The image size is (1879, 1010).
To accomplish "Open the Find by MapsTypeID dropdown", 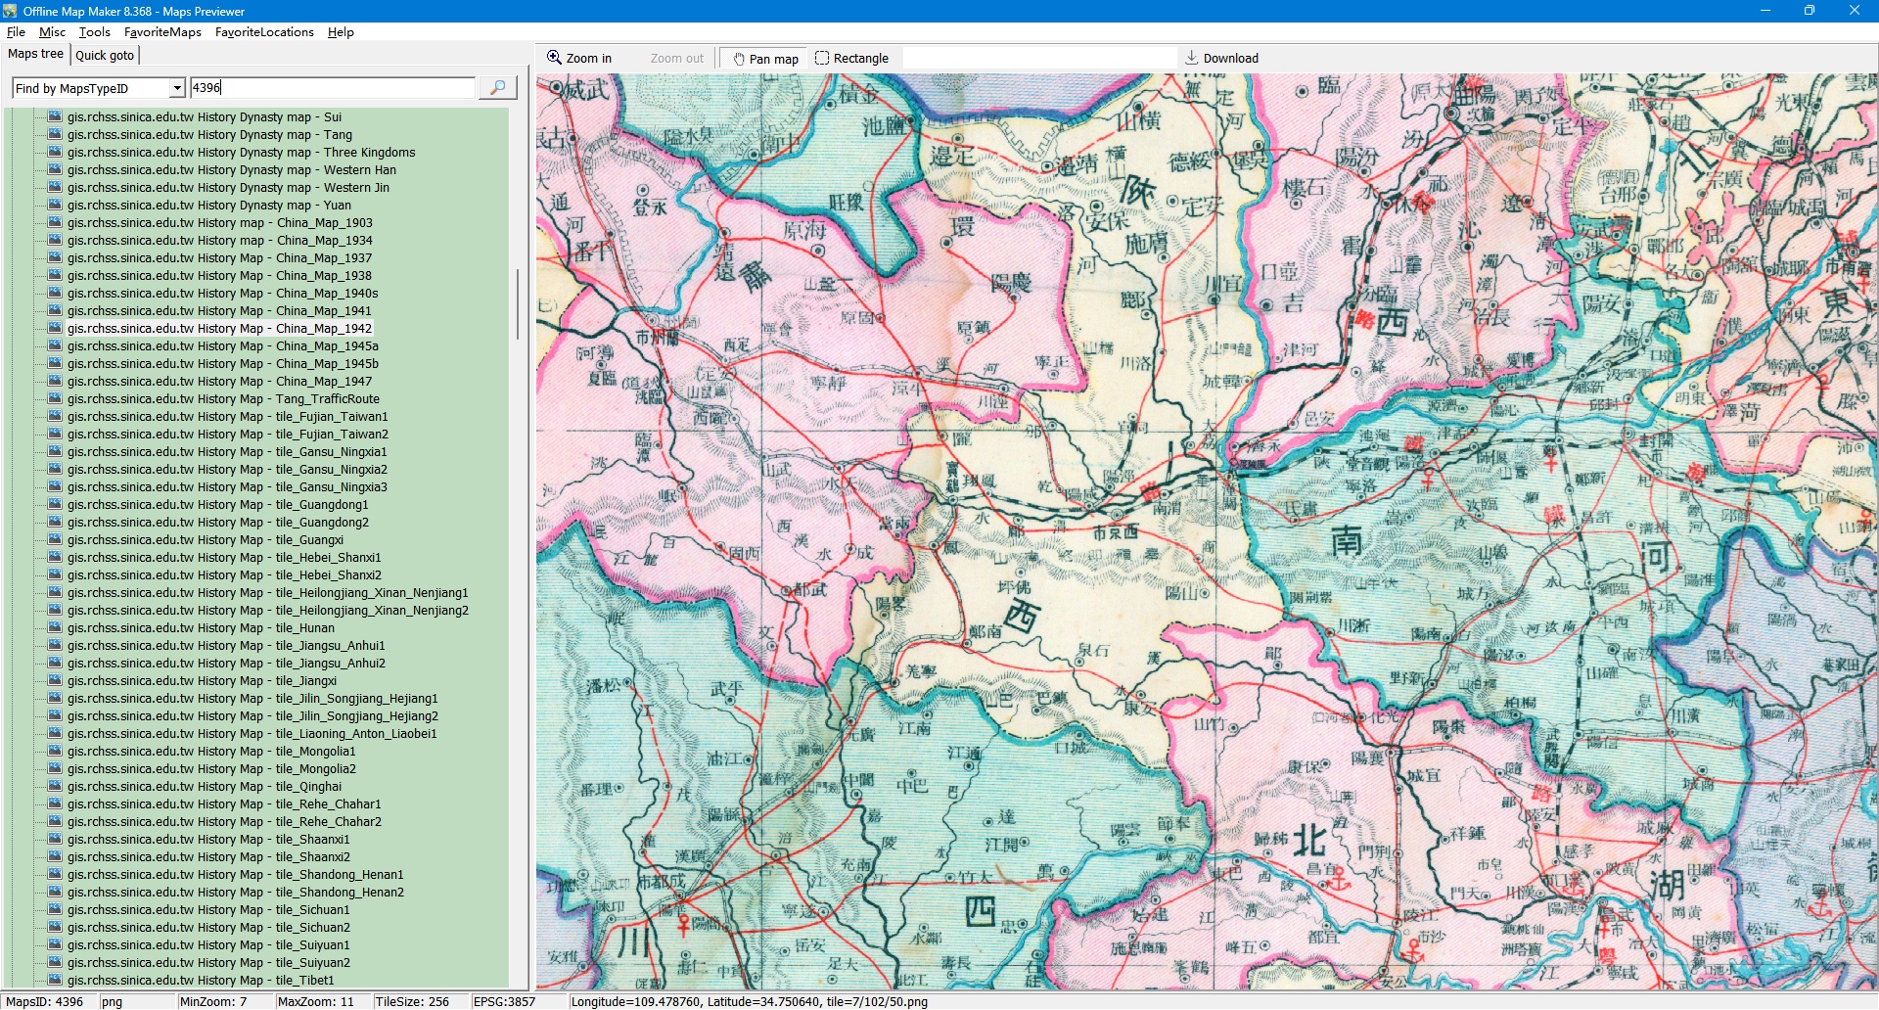I will pos(177,89).
